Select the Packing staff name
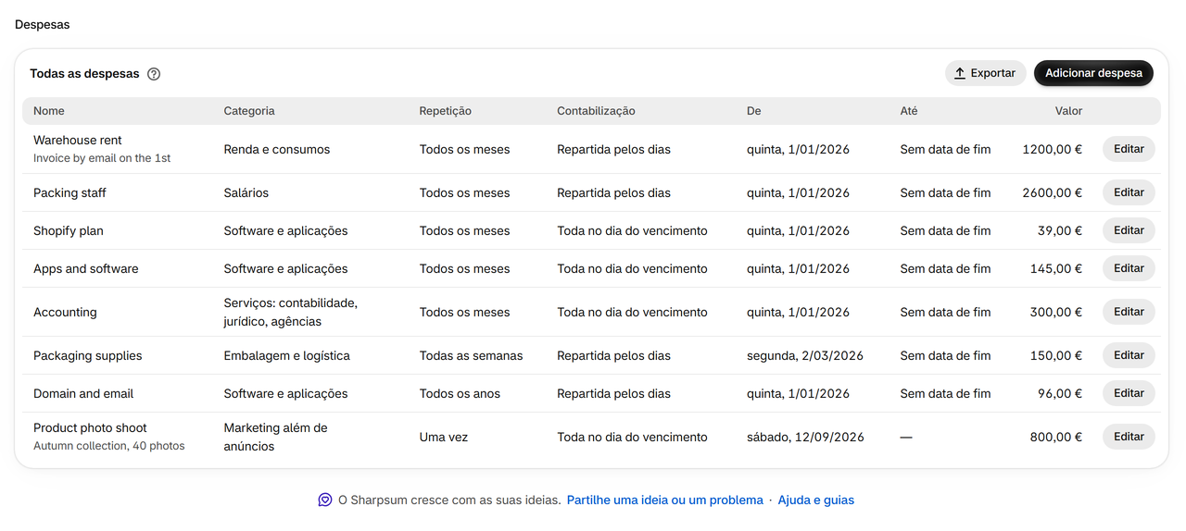This screenshot has width=1186, height=531. 69,192
